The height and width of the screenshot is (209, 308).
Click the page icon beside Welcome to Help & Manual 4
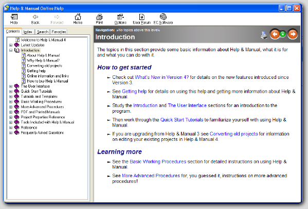pos(17,40)
